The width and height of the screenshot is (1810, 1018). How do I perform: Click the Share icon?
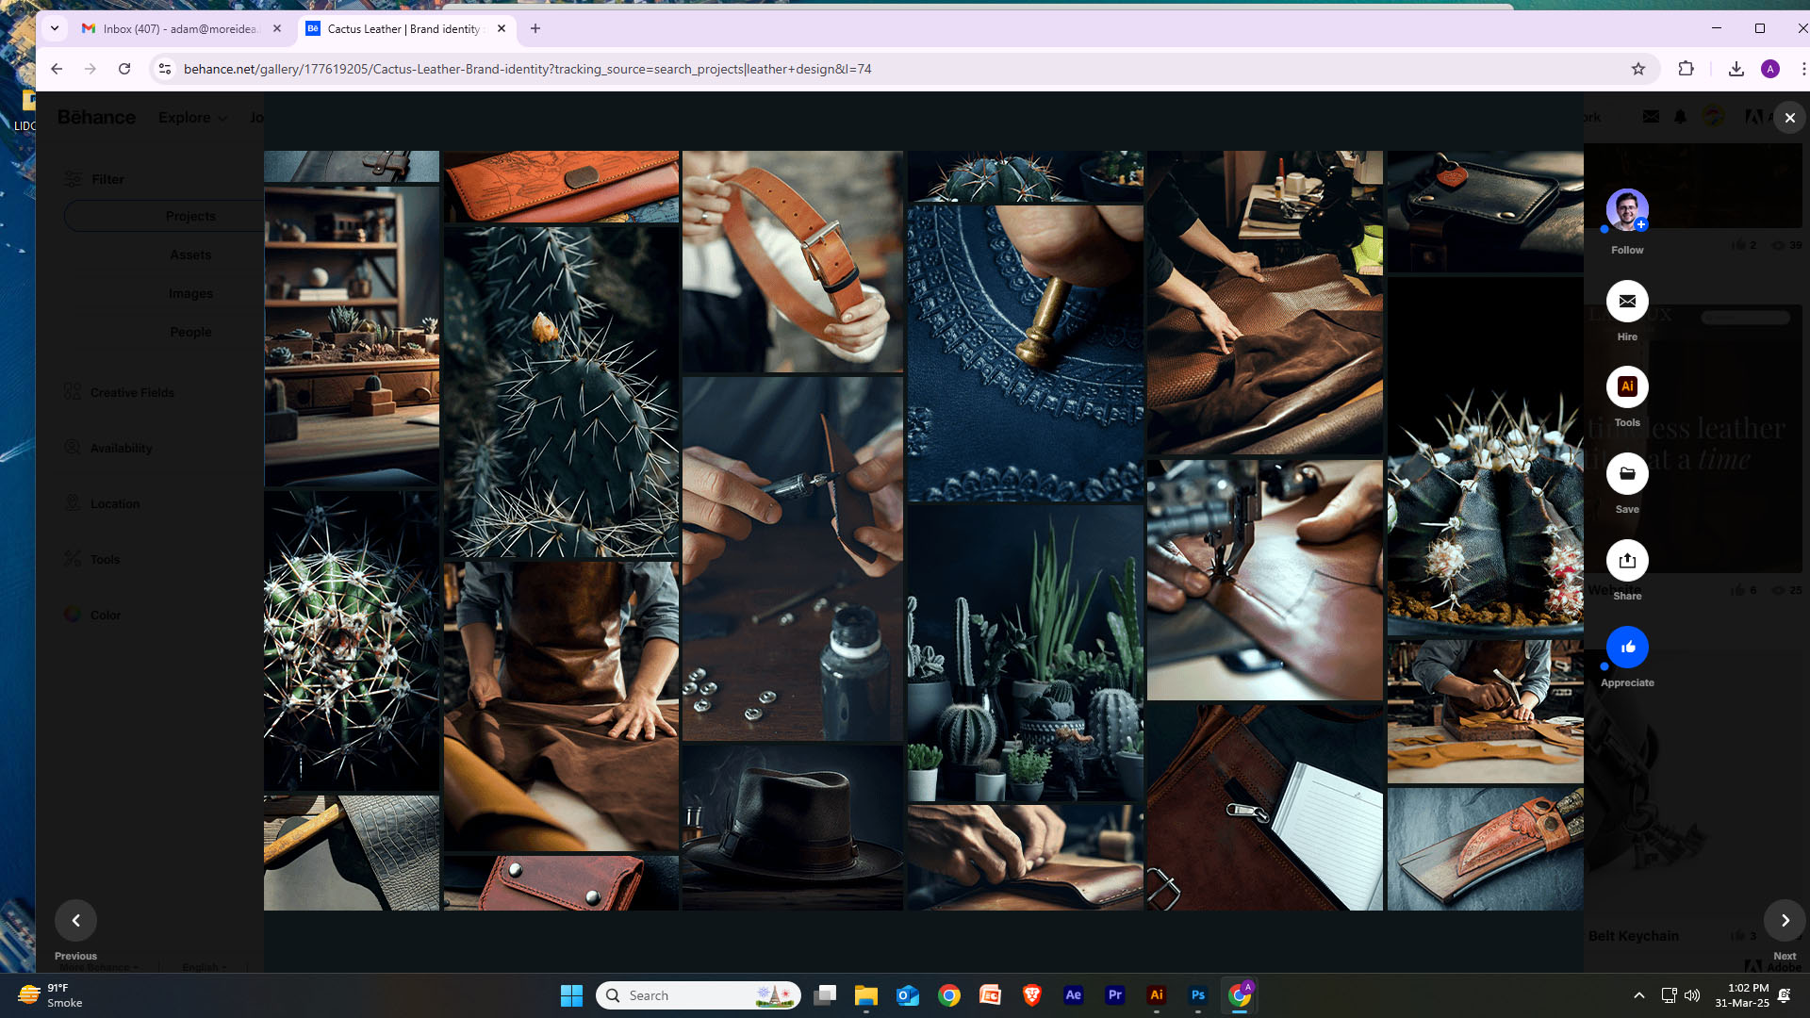click(1627, 561)
